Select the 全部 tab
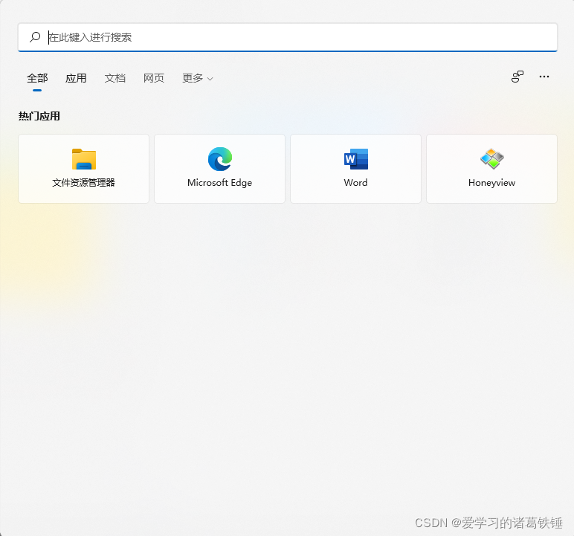This screenshot has width=574, height=536. coord(37,78)
